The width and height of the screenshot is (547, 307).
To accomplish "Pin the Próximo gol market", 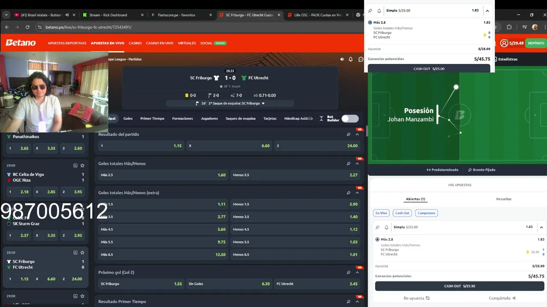I will (x=349, y=272).
